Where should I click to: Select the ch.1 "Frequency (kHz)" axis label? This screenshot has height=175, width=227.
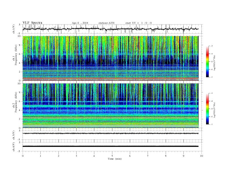pos(16,55)
